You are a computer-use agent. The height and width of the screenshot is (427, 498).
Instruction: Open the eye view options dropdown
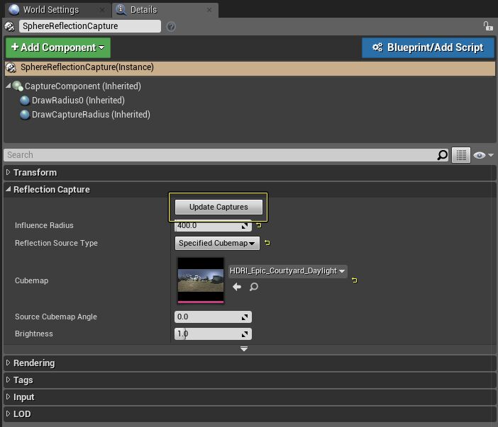pyautogui.click(x=483, y=155)
